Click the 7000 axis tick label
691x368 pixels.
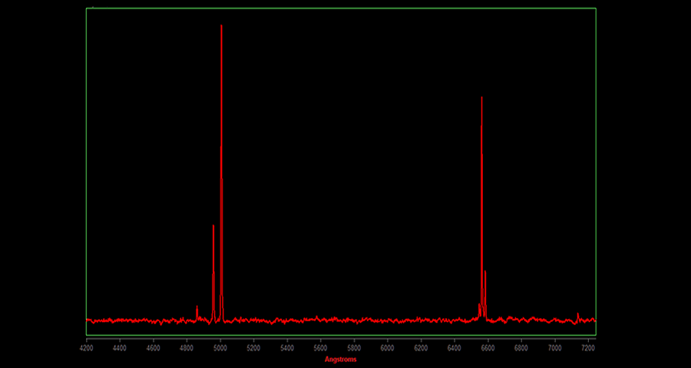coord(555,348)
